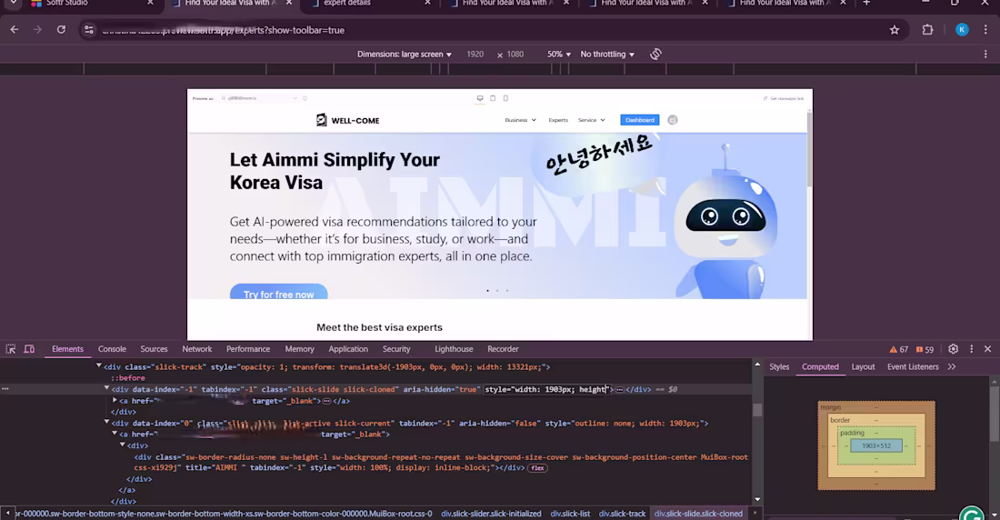Image resolution: width=1000 pixels, height=520 pixels.
Task: Switch to the Network panel tab
Action: pyautogui.click(x=197, y=349)
